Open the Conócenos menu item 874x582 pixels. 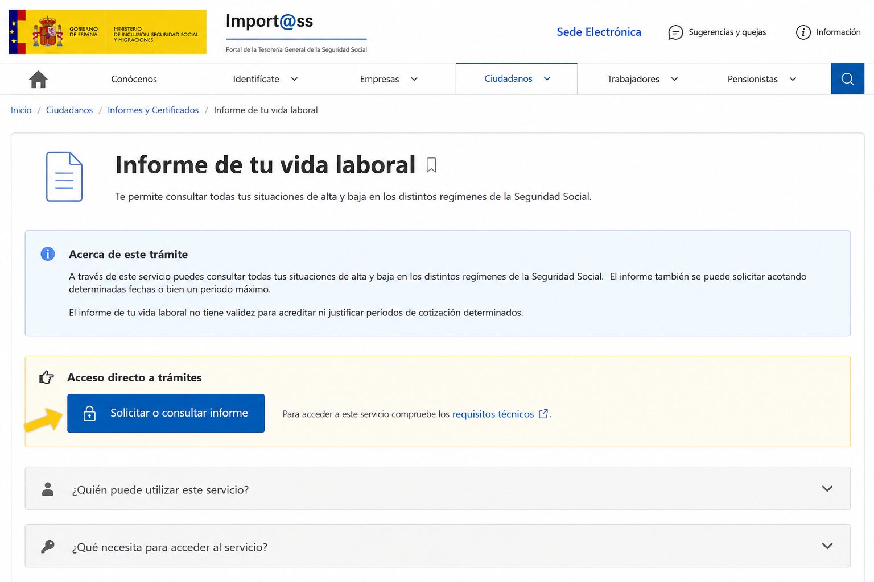click(134, 79)
